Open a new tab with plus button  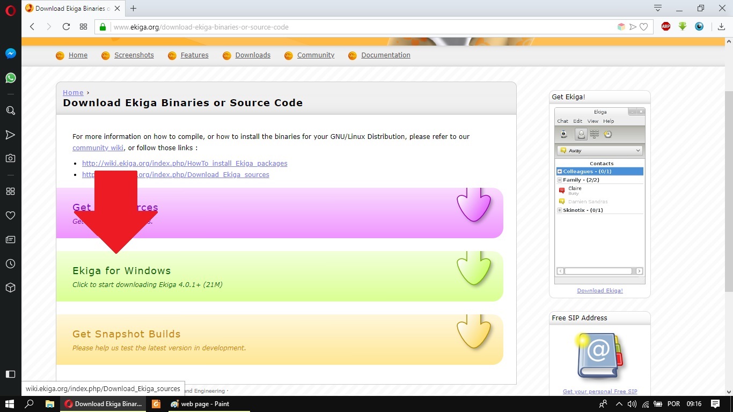tap(134, 8)
